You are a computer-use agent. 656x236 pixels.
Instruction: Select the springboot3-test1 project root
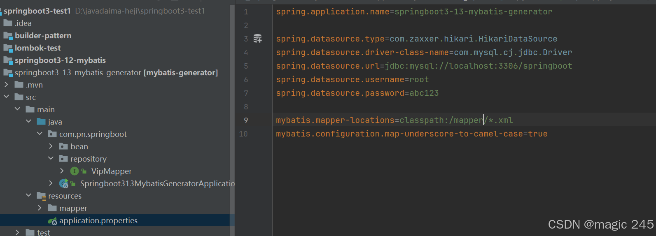[x=37, y=11]
